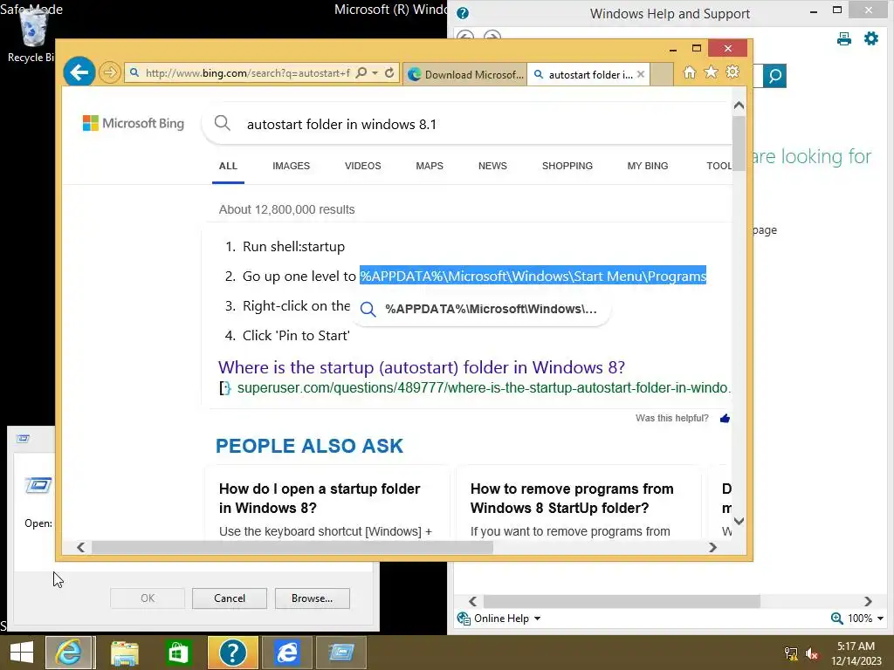Open 'How to remove programs from Windows 8' card

[579, 502]
